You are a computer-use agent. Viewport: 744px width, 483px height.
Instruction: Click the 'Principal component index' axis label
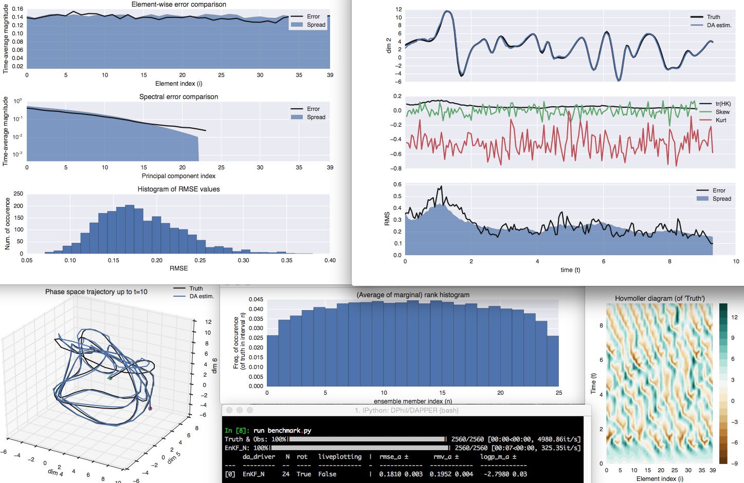click(178, 176)
